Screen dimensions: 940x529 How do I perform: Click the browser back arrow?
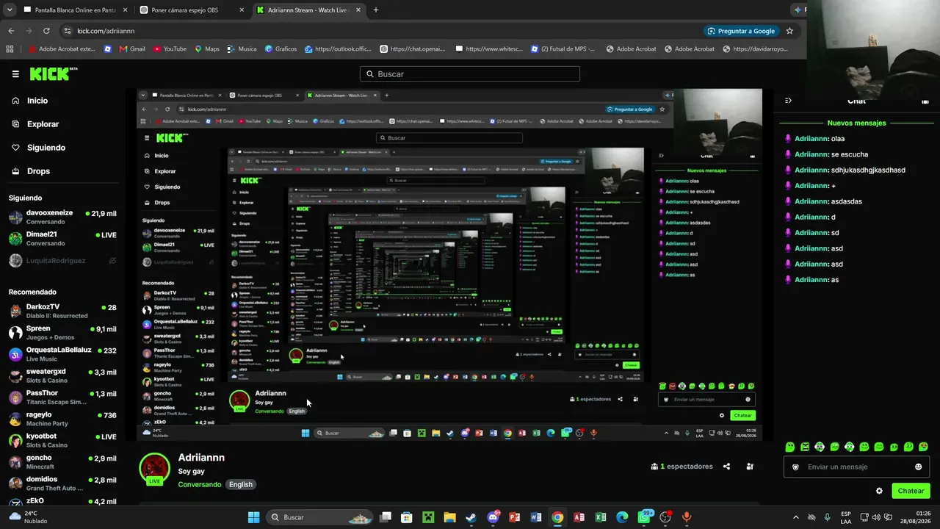click(x=11, y=31)
